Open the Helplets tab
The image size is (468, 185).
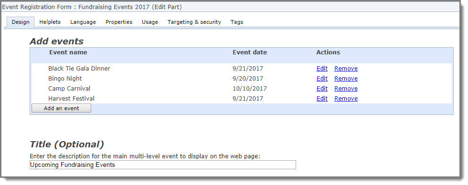(50, 22)
